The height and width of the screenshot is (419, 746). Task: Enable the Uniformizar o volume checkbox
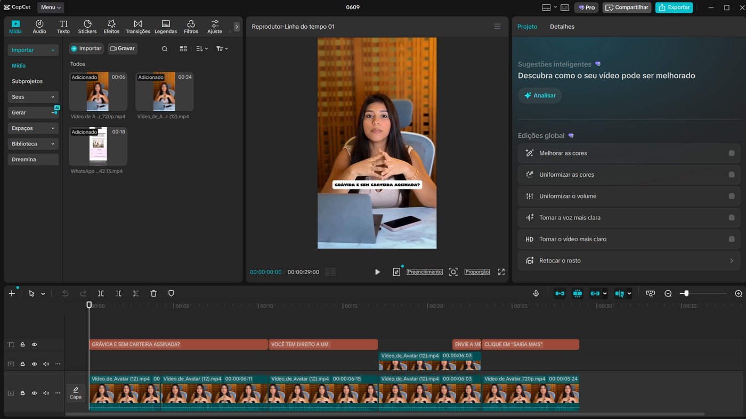(732, 196)
